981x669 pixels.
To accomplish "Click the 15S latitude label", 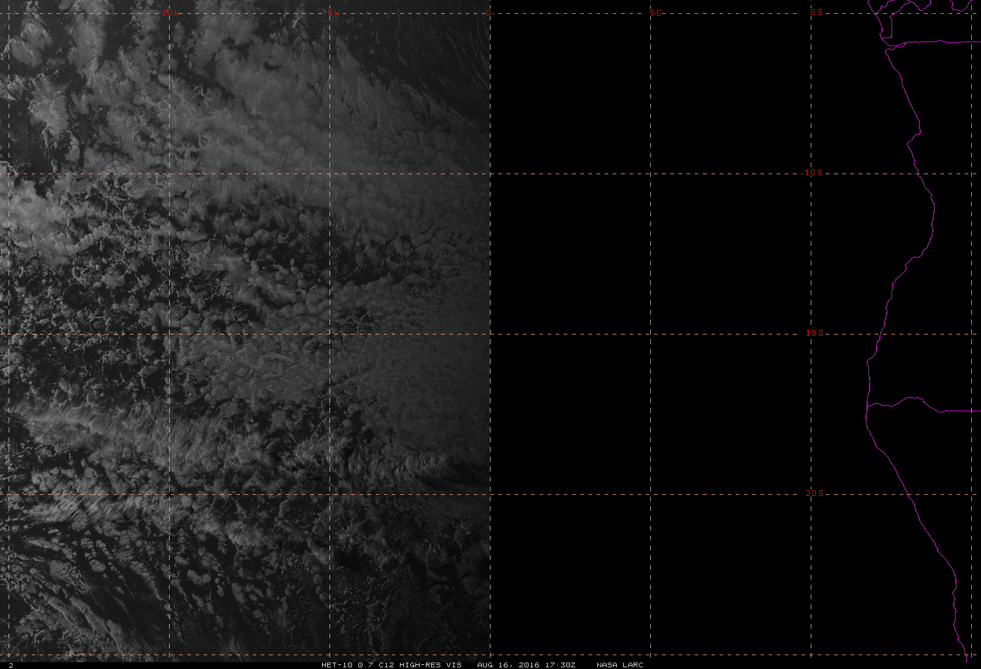I will tap(814, 333).
